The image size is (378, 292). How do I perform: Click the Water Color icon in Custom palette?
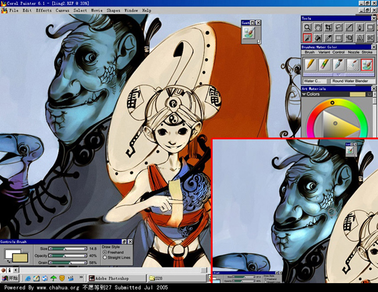click(249, 33)
